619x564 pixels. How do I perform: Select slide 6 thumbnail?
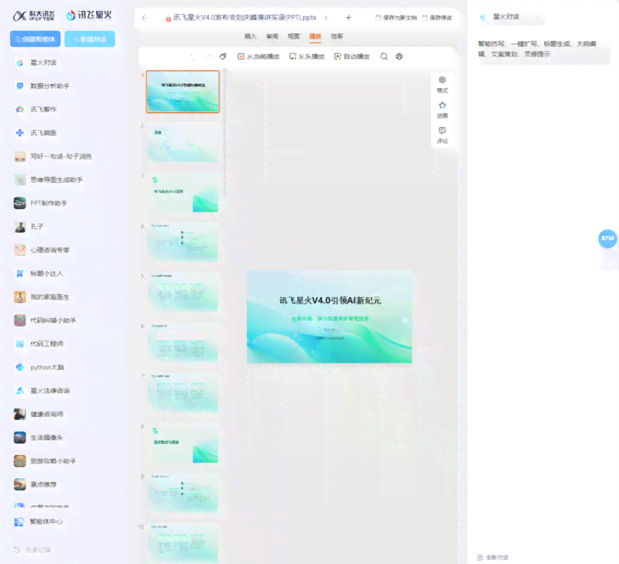(x=183, y=342)
